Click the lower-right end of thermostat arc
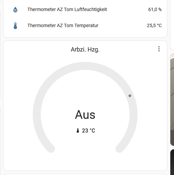This screenshot has width=174, height=175. pyautogui.click(x=119, y=149)
